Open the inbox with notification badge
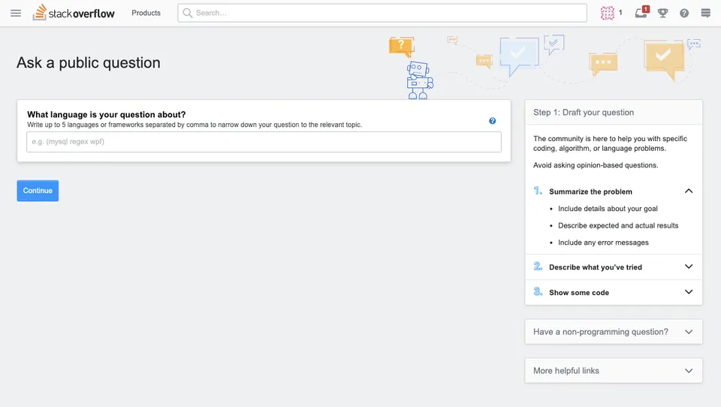The image size is (721, 407). point(641,13)
